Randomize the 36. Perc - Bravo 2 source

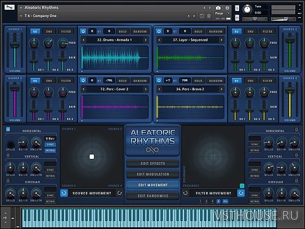tap(216, 80)
